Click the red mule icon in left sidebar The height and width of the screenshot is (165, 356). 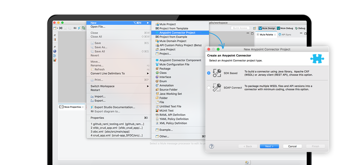55,60
